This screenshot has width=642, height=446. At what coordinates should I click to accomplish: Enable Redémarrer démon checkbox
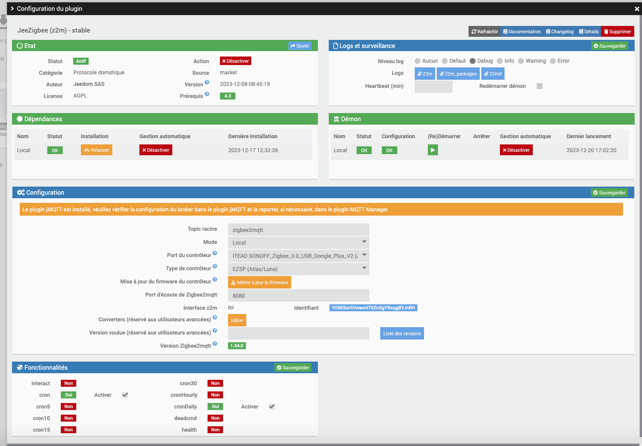[539, 86]
